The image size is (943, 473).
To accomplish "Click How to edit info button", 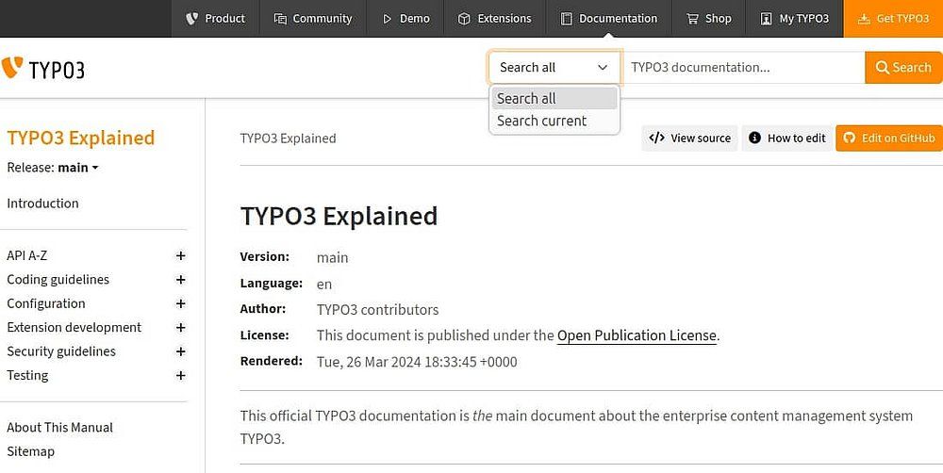I will pos(786,139).
